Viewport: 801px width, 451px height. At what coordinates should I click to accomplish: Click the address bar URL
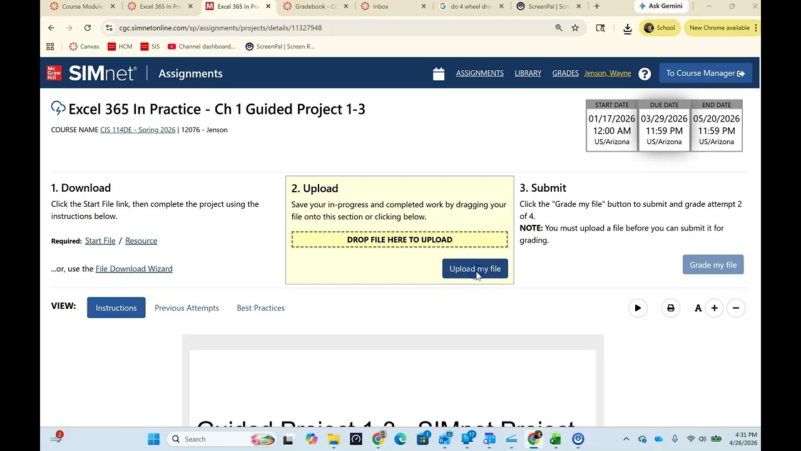pos(221,28)
